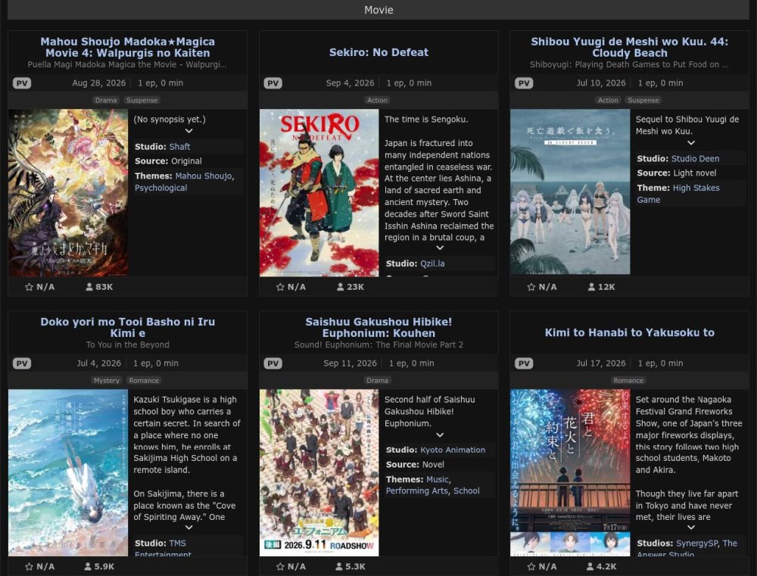Open the PV badge on Doko yori mo Tooi card

tap(22, 363)
